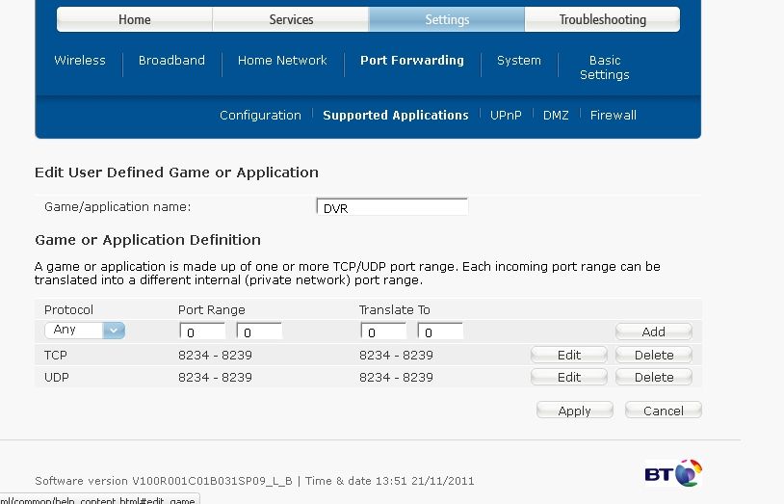Open the Firewall sub-tab
The image size is (784, 504).
pos(613,115)
